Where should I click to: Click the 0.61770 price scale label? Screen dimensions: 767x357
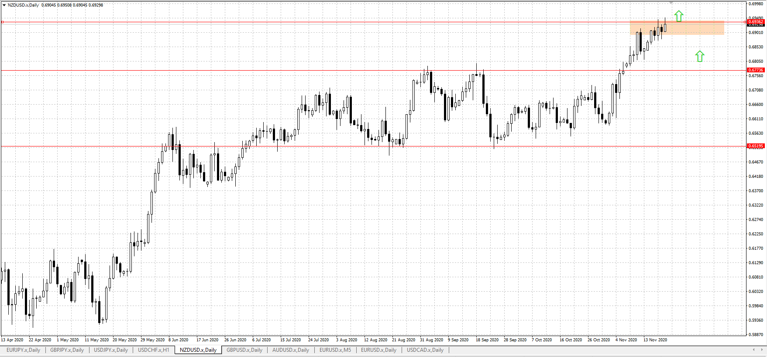pos(756,248)
